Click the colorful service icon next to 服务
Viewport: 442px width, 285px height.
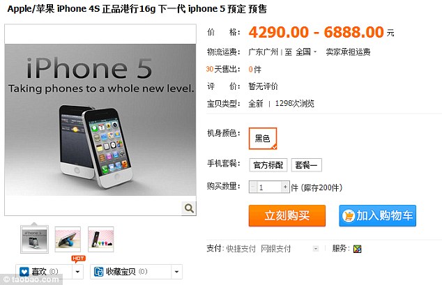357,249
